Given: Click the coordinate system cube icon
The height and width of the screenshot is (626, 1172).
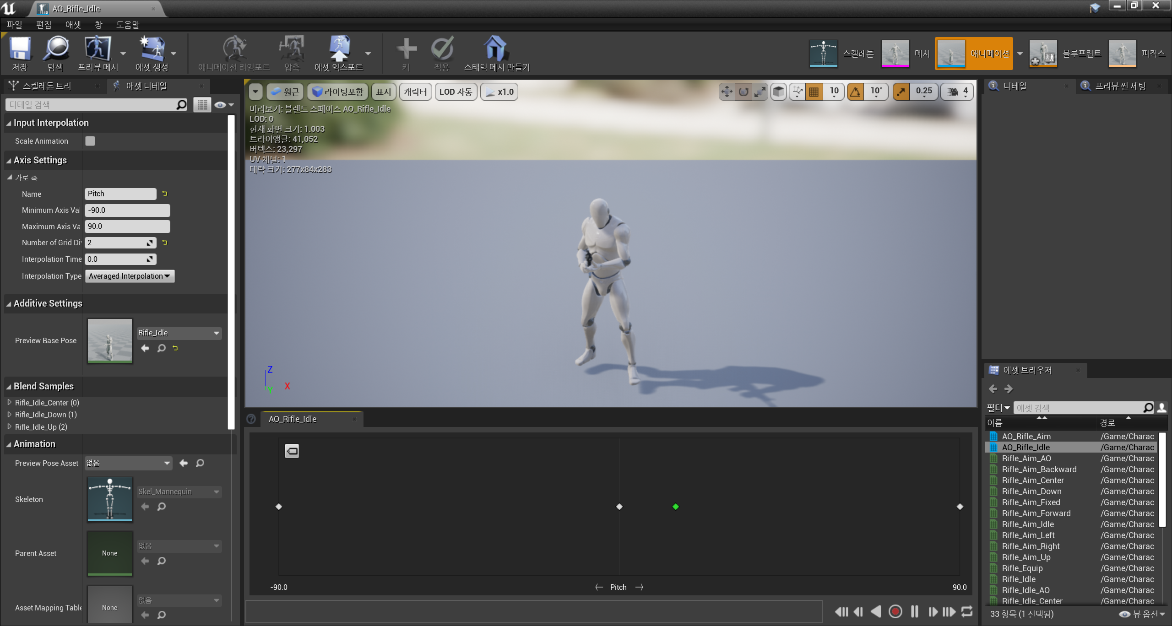Looking at the screenshot, I should 778,92.
